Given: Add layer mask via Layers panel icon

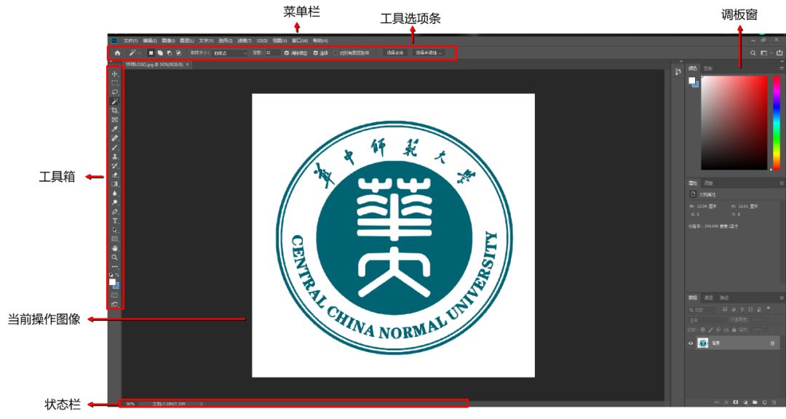Looking at the screenshot, I should point(736,402).
